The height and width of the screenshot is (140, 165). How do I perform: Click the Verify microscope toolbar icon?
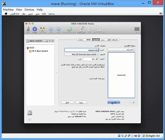(28, 30)
